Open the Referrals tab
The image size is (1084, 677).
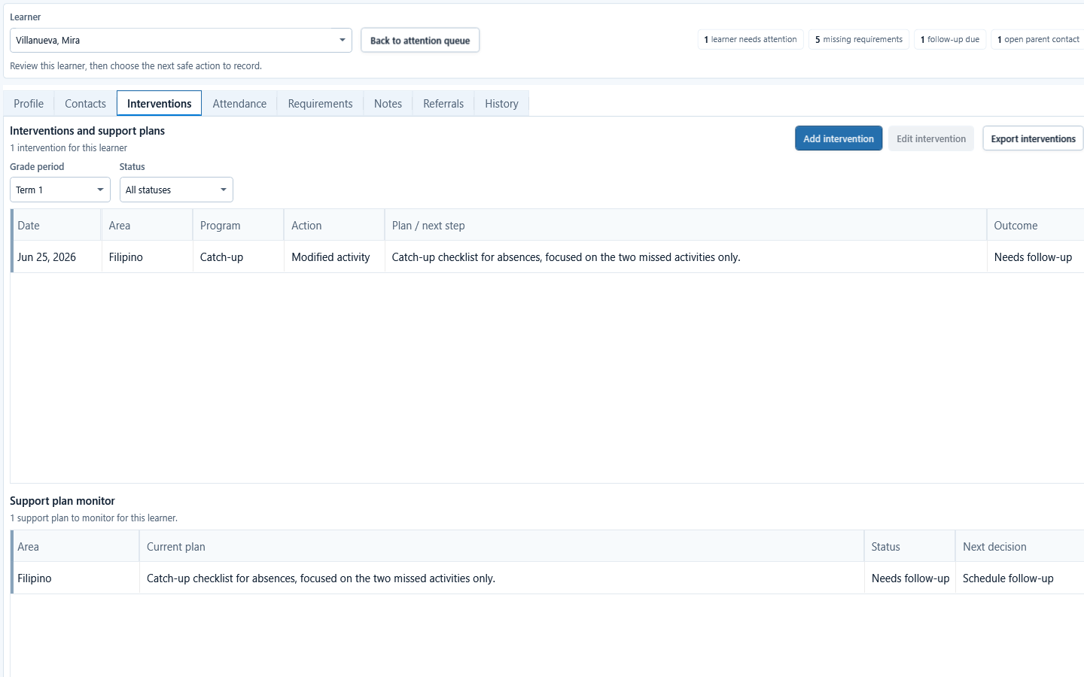coord(443,104)
